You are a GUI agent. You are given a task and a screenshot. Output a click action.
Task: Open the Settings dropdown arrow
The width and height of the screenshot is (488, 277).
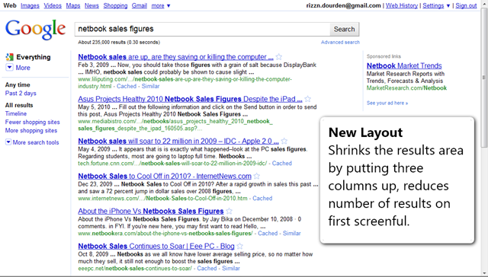(448, 5)
